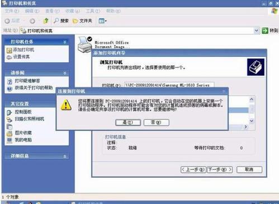This screenshot has height=204, width=279.
Task: Click the Control Panel icon in sidebar
Action: pyautogui.click(x=10, y=113)
